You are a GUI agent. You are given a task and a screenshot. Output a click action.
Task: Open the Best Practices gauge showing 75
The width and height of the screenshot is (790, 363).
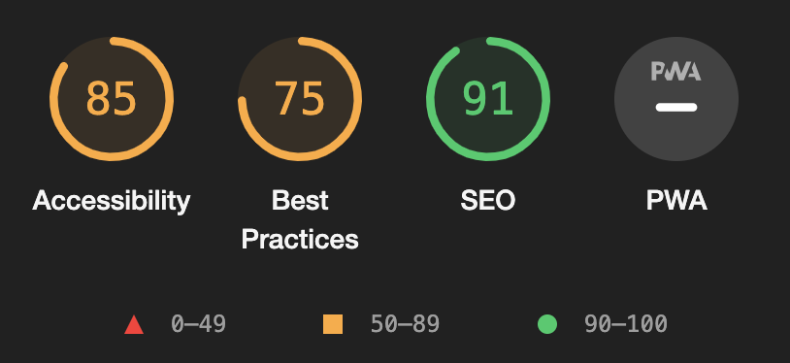(300, 99)
